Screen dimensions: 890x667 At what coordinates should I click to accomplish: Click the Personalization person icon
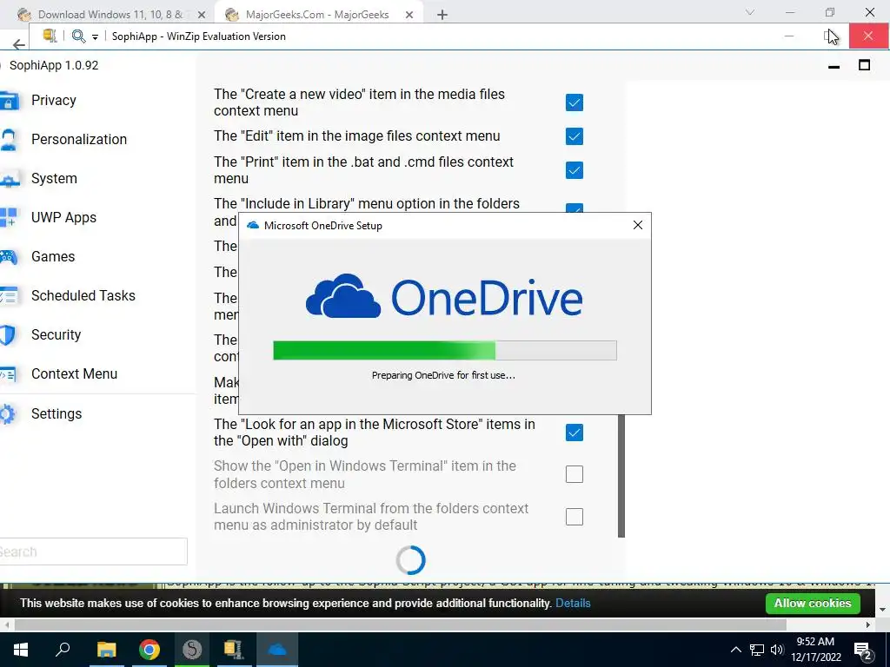(8, 140)
